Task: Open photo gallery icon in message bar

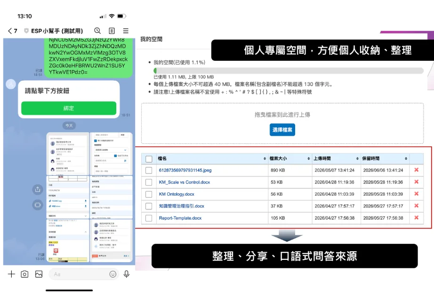Action: coord(39,274)
